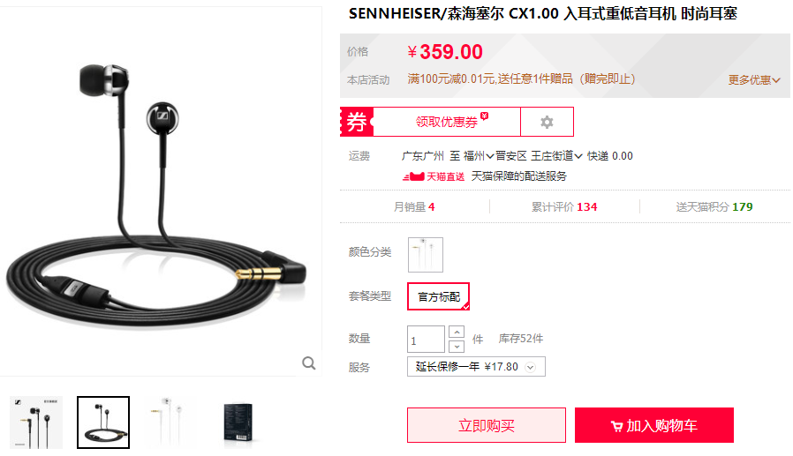Click 立即购买 buy now button

point(486,425)
